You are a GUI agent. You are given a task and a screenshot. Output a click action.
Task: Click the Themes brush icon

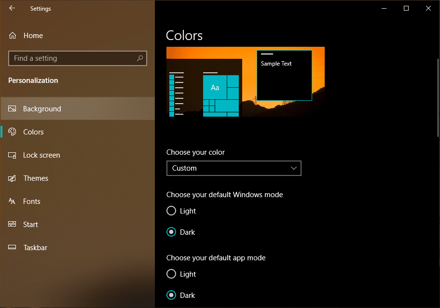(13, 178)
